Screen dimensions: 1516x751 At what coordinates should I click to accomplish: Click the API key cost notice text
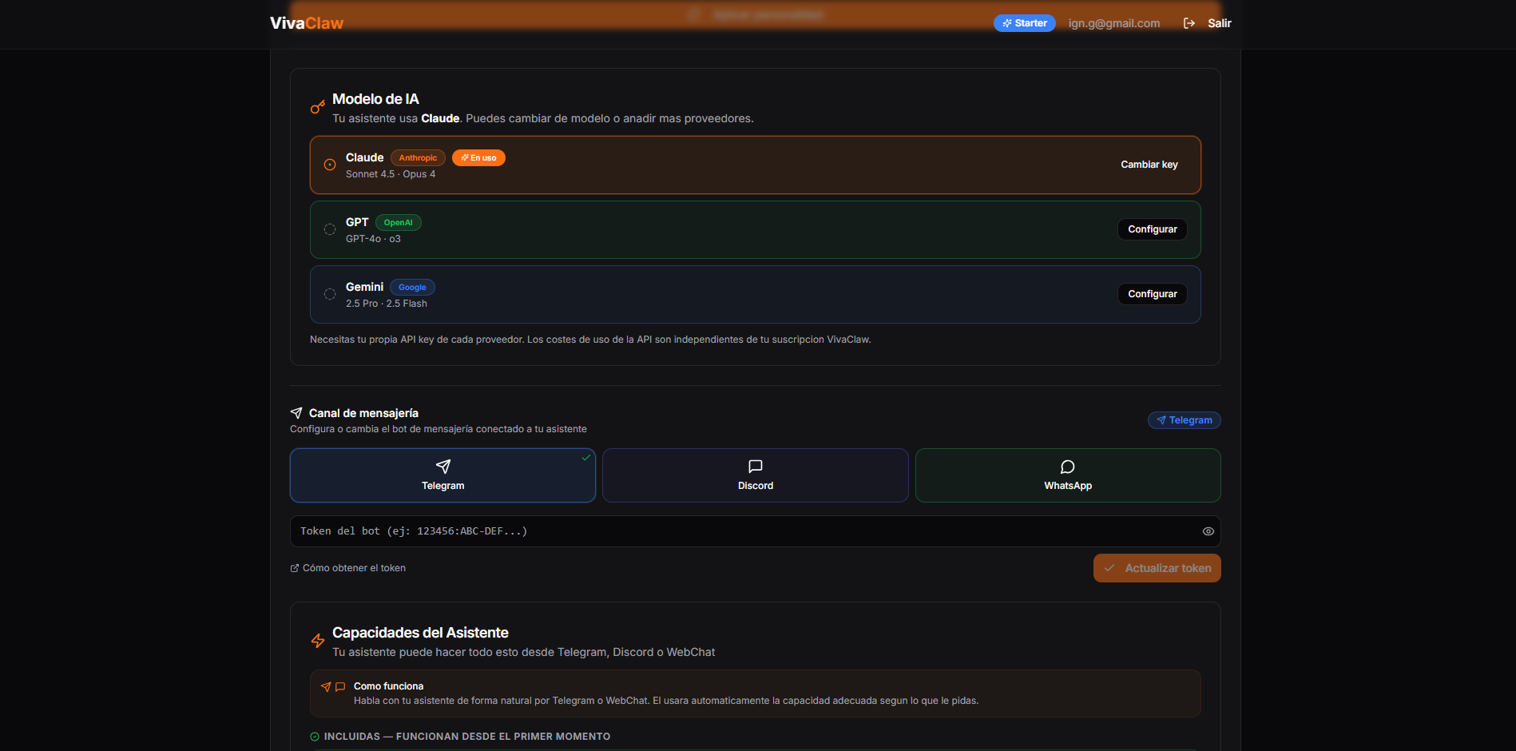[x=590, y=340]
